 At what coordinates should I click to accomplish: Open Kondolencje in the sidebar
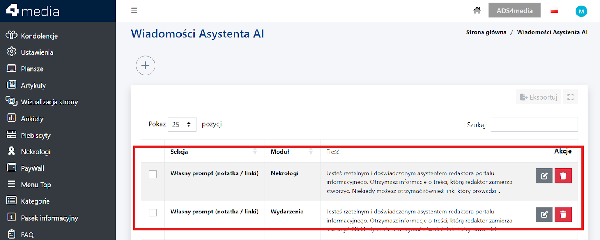point(39,36)
